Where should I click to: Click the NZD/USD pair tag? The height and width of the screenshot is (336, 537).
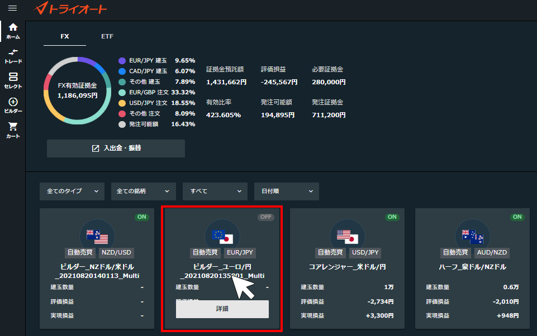coord(116,252)
